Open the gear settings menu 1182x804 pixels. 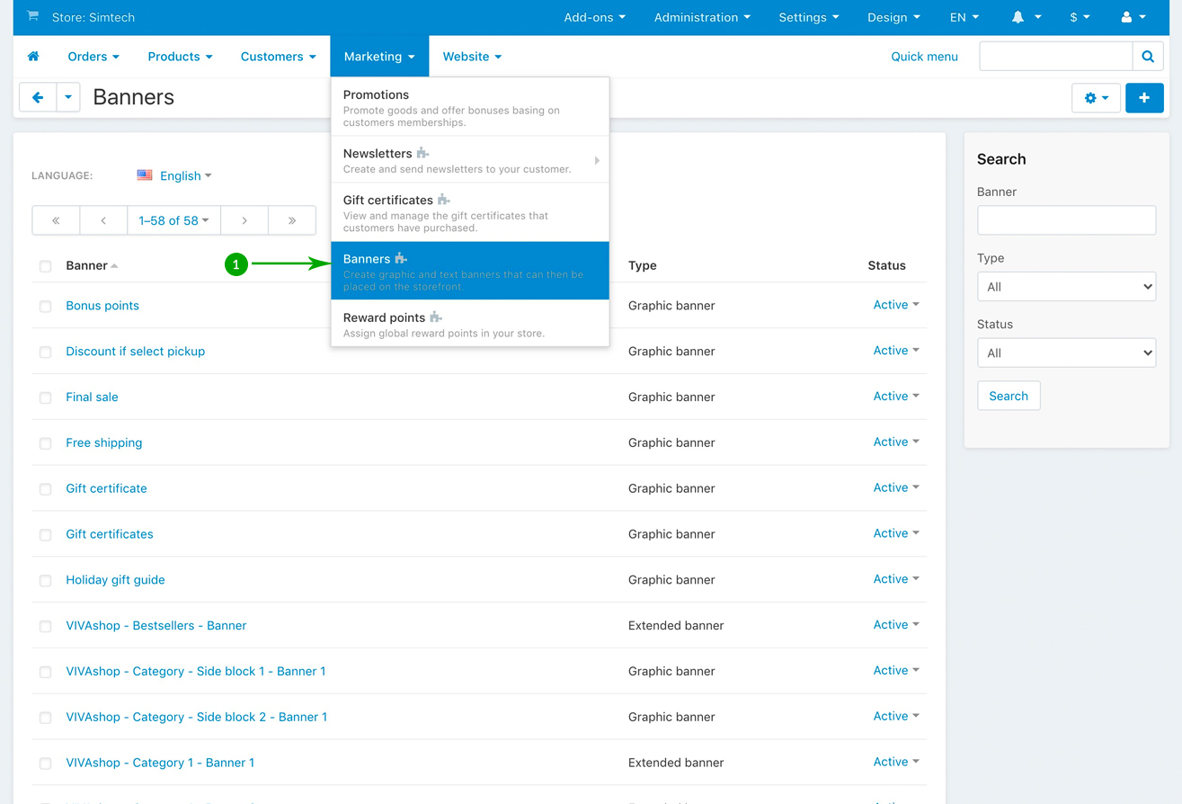click(x=1096, y=98)
